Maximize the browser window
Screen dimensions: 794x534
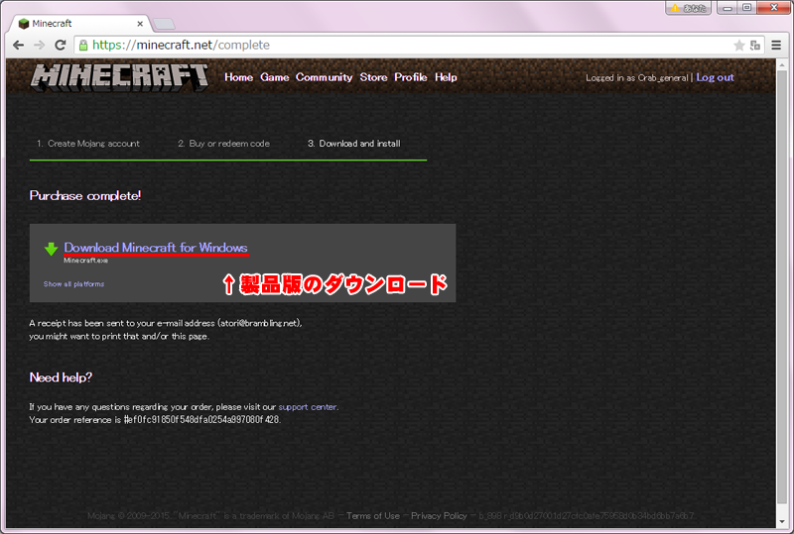(746, 8)
